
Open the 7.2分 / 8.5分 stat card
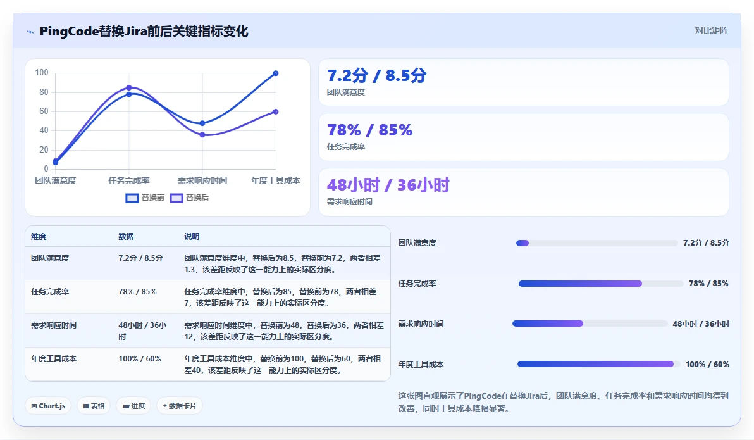pos(524,82)
